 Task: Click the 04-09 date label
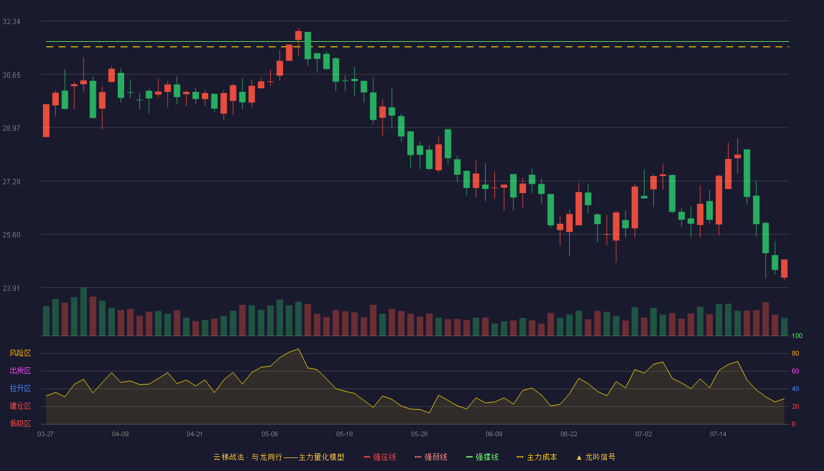point(120,434)
